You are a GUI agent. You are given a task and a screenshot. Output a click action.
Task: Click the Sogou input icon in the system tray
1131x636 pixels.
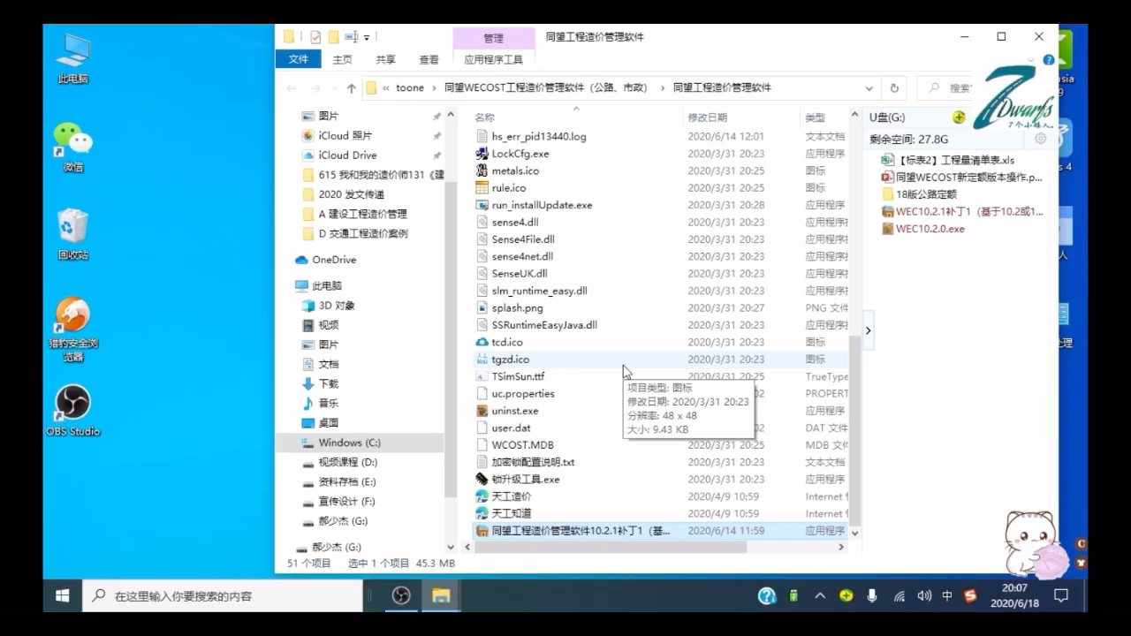(971, 595)
